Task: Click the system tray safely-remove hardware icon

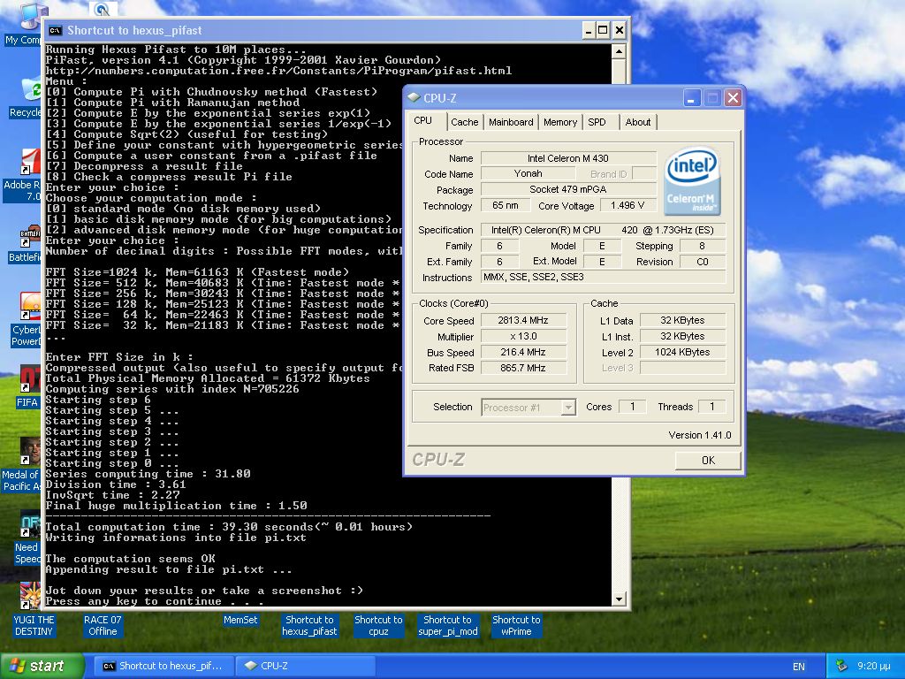Action: pos(842,666)
